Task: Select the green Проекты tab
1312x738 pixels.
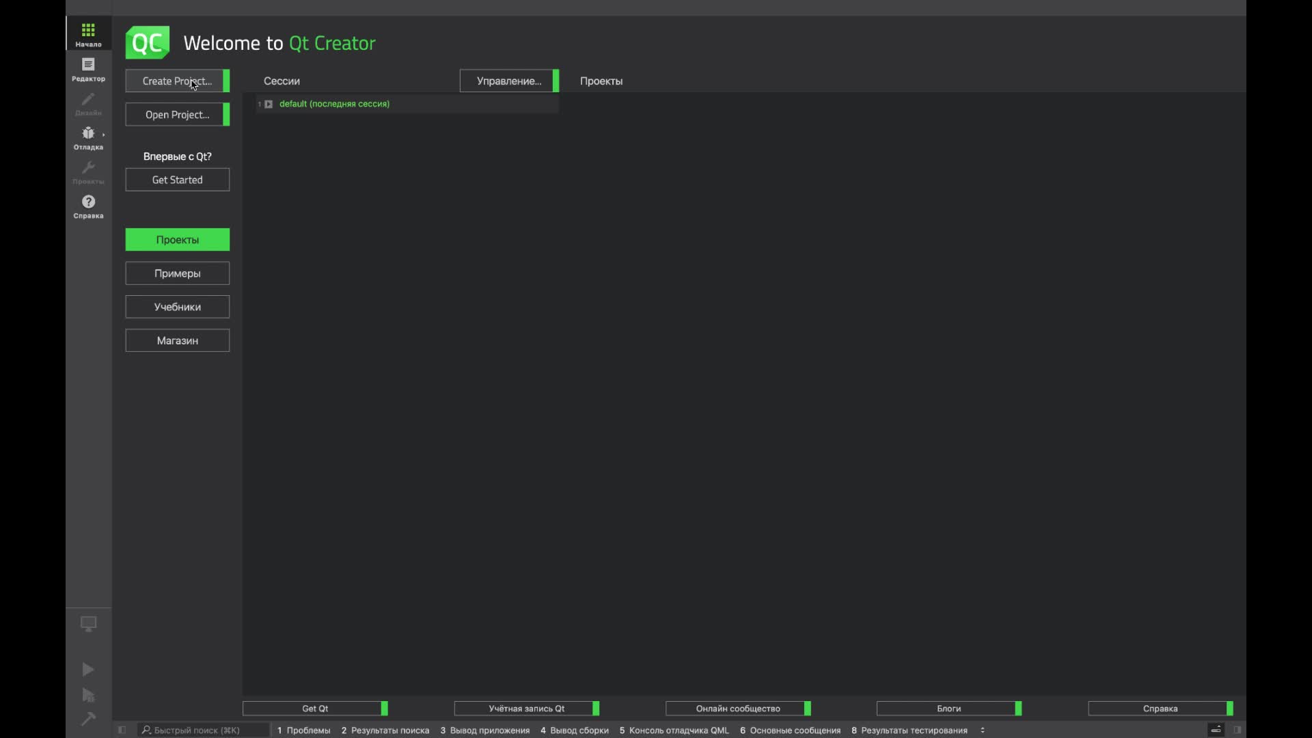Action: click(178, 240)
